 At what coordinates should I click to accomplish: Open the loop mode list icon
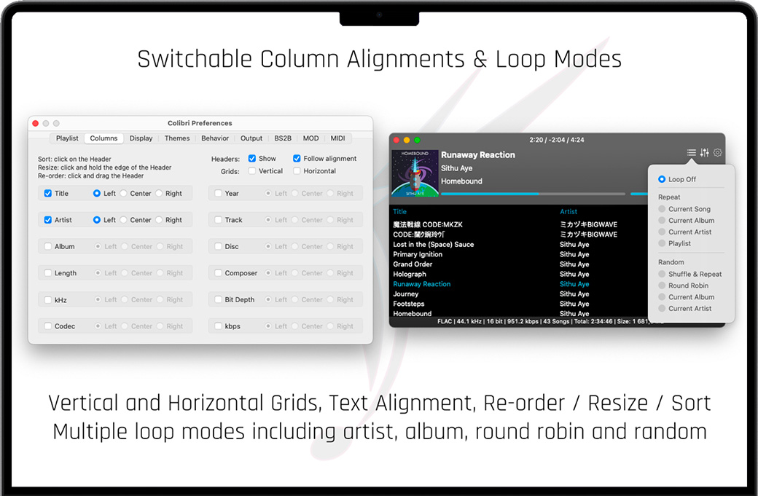click(691, 153)
